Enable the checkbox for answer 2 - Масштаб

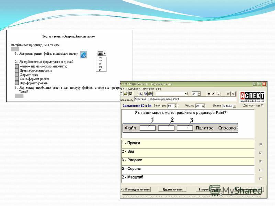tap(261, 179)
